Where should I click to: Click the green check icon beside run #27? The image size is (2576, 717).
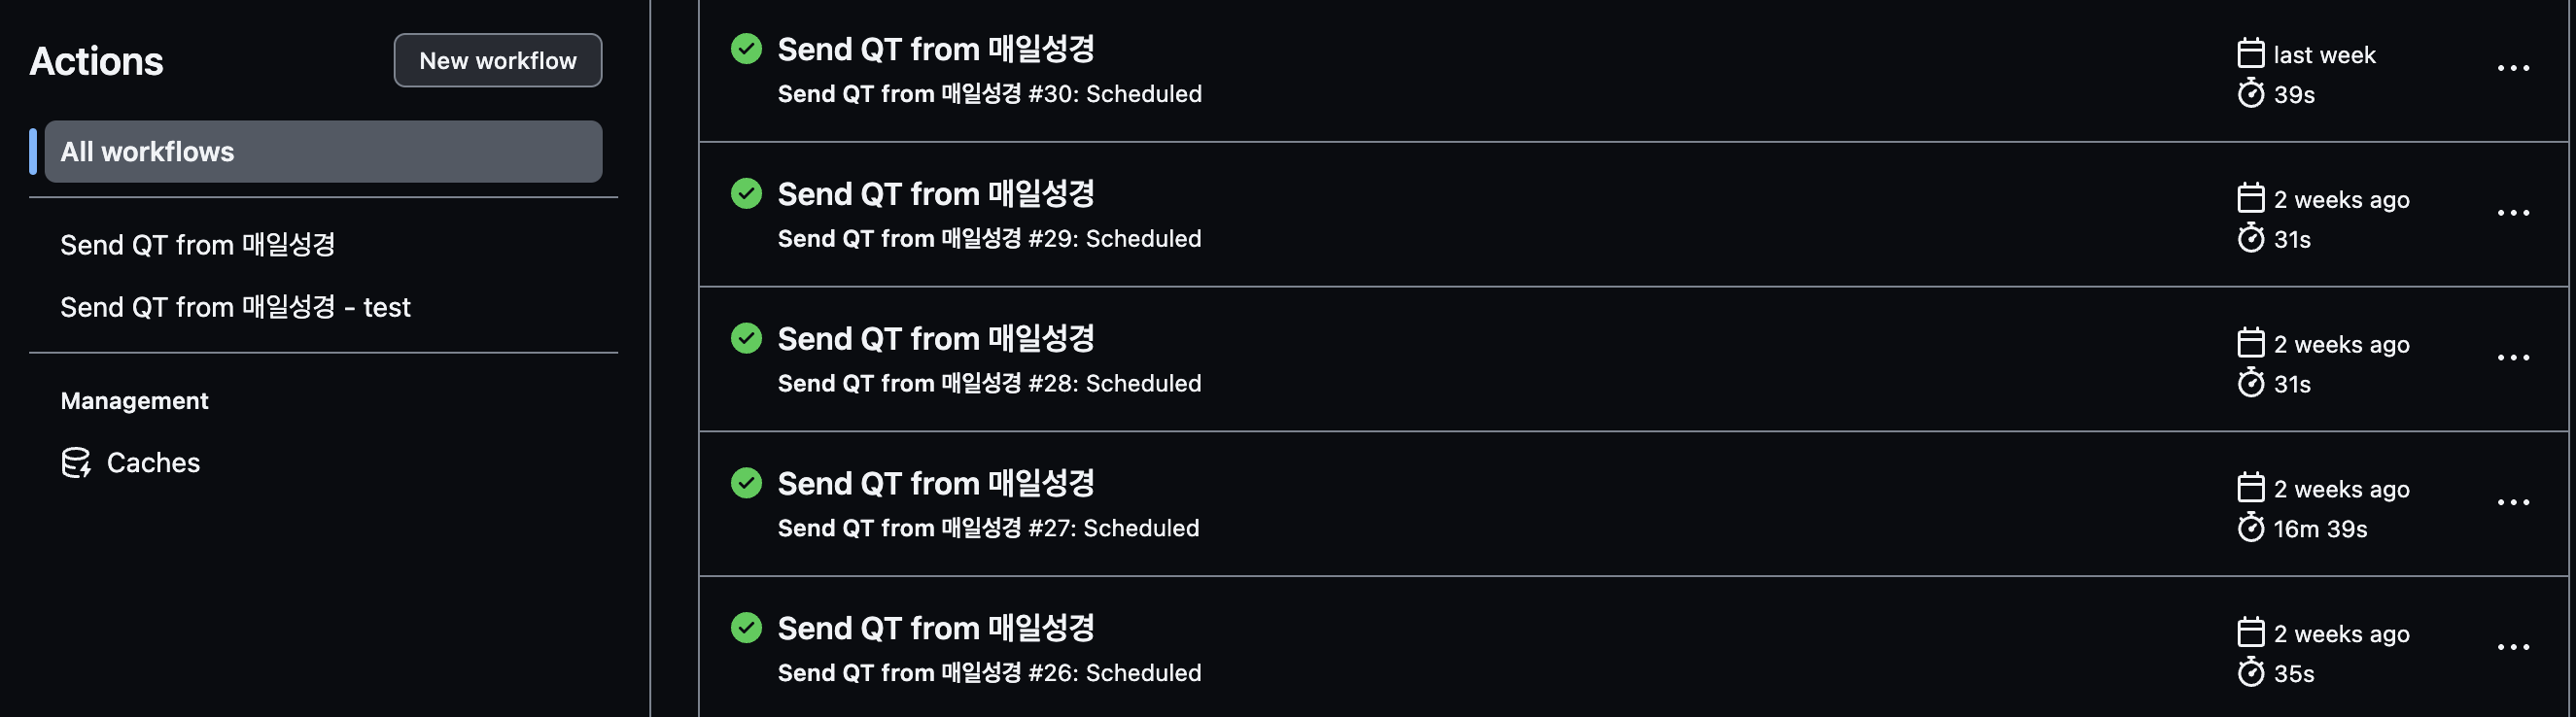tap(746, 483)
